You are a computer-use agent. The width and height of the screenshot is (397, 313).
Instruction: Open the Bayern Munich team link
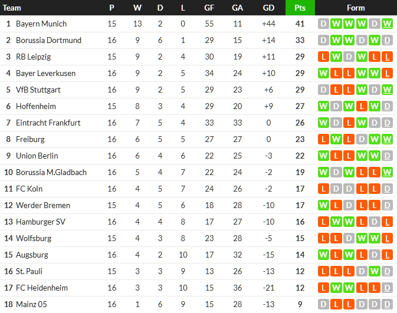pos(41,24)
